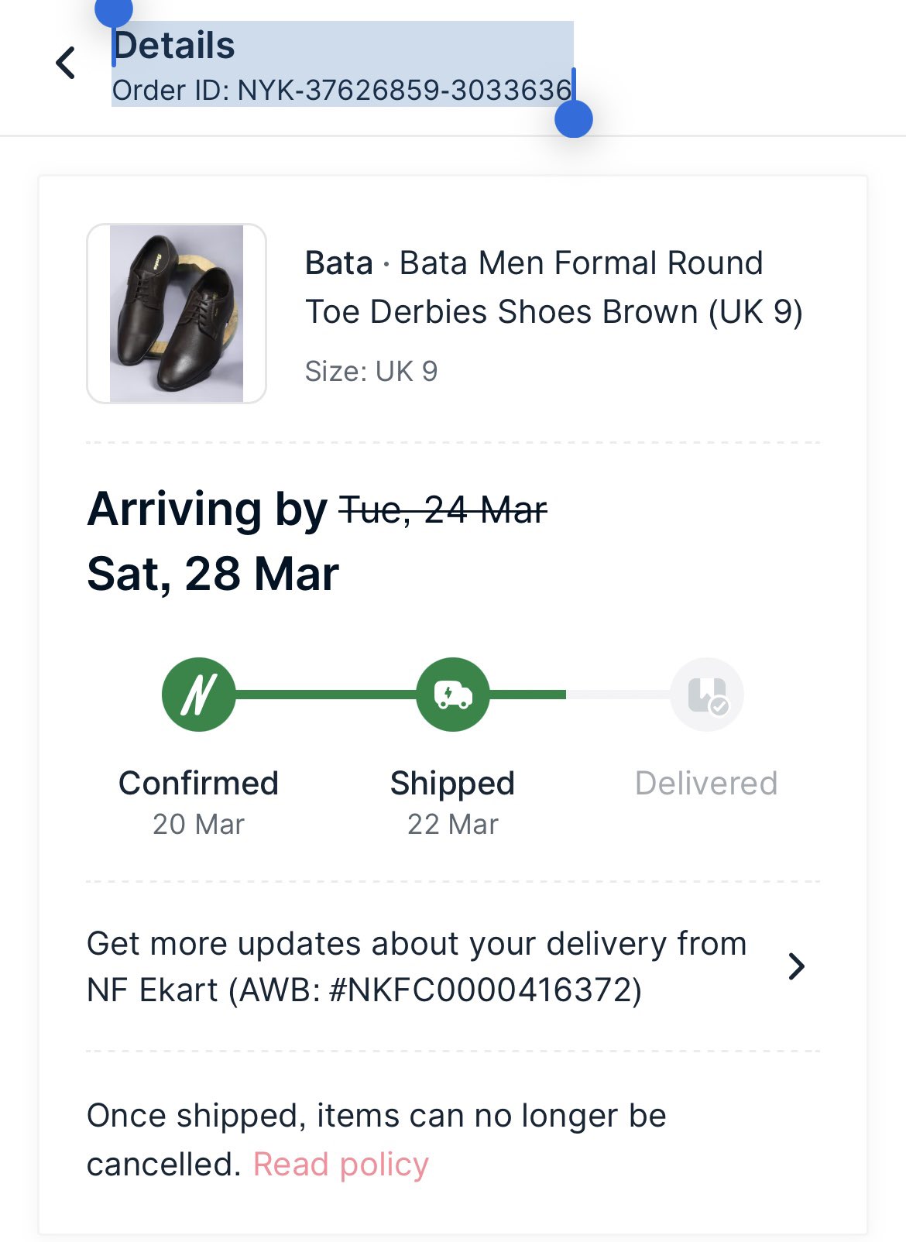Click the Bata Men Formal Derbies title
This screenshot has height=1242, width=906.
(x=553, y=287)
